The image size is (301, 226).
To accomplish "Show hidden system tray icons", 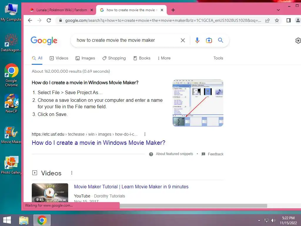I will (259, 220).
